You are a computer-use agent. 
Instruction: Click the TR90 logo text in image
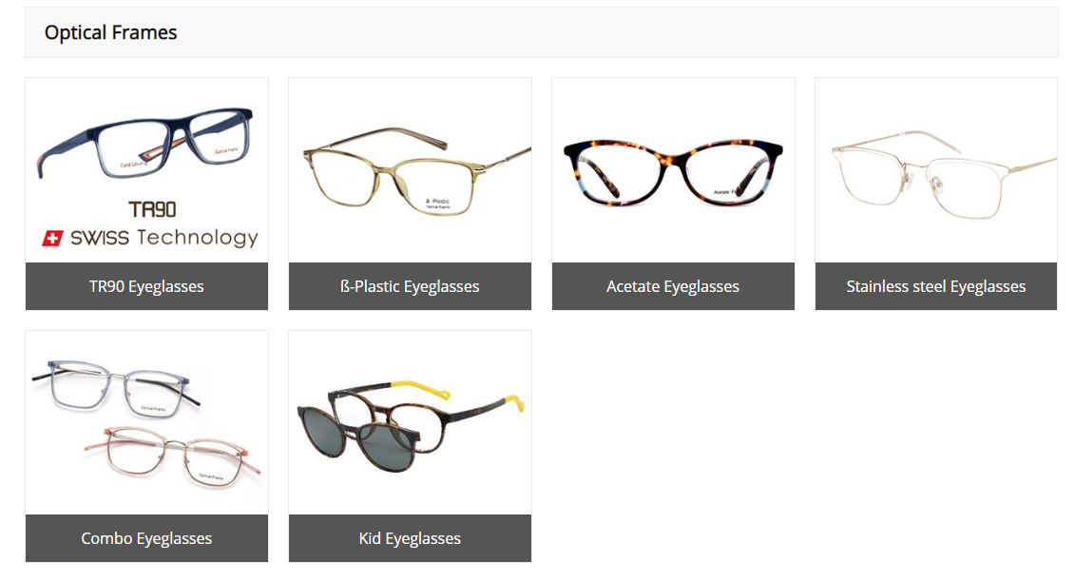(x=152, y=209)
